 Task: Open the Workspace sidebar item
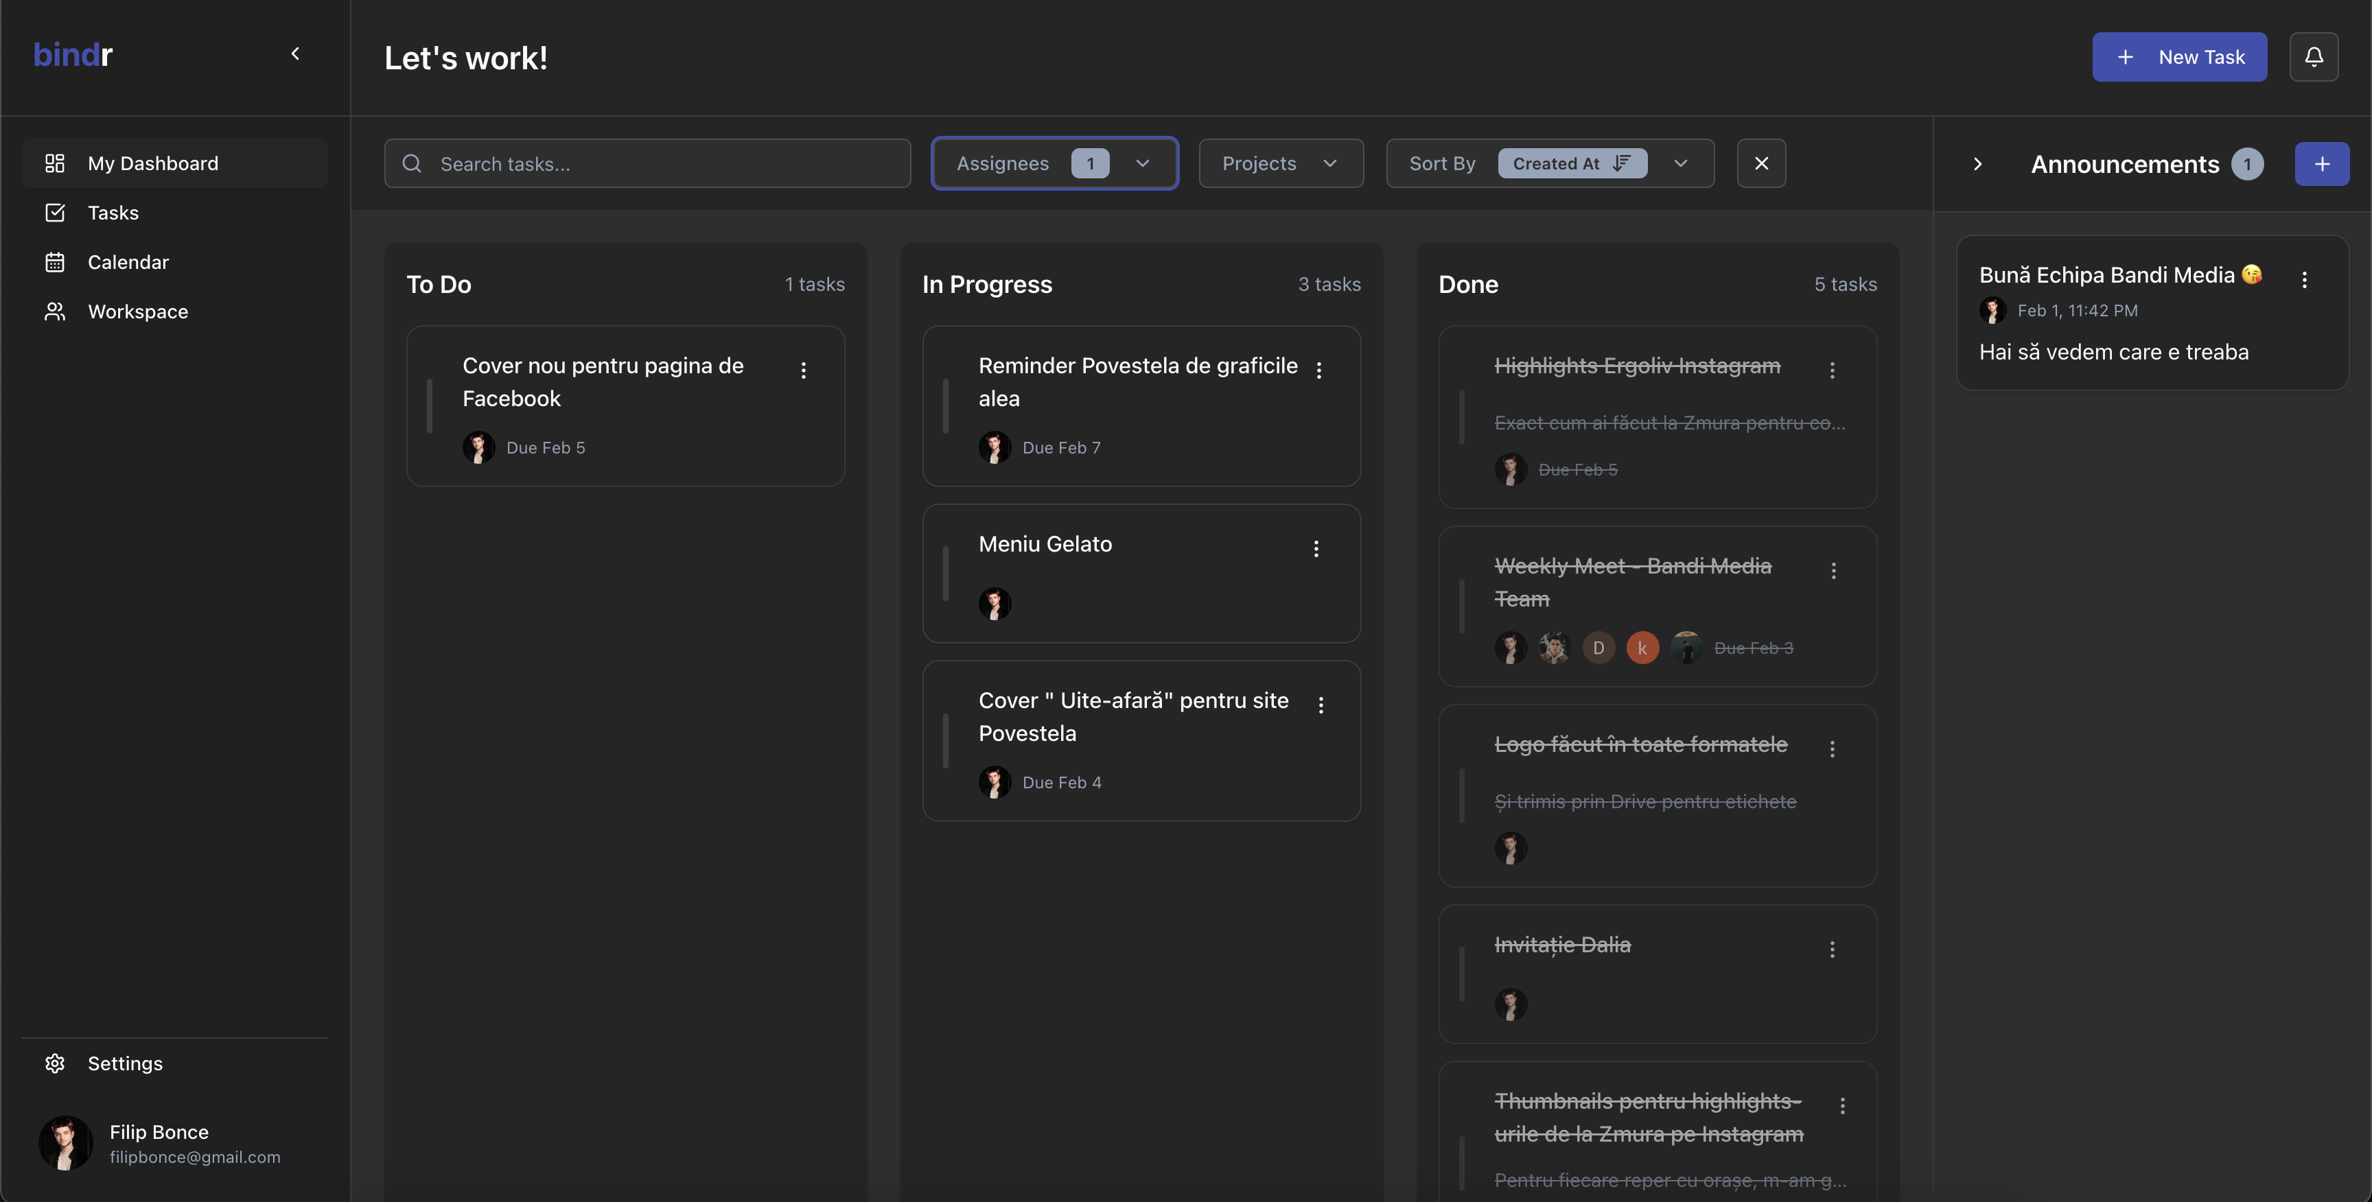(137, 312)
